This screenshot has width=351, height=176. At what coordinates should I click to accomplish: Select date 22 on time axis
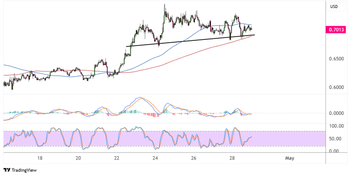pos(117,158)
